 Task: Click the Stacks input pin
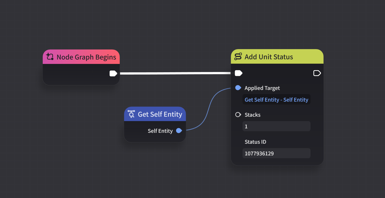point(238,115)
